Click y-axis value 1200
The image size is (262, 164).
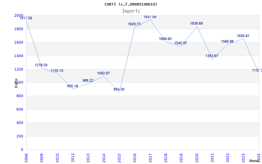(19, 69)
